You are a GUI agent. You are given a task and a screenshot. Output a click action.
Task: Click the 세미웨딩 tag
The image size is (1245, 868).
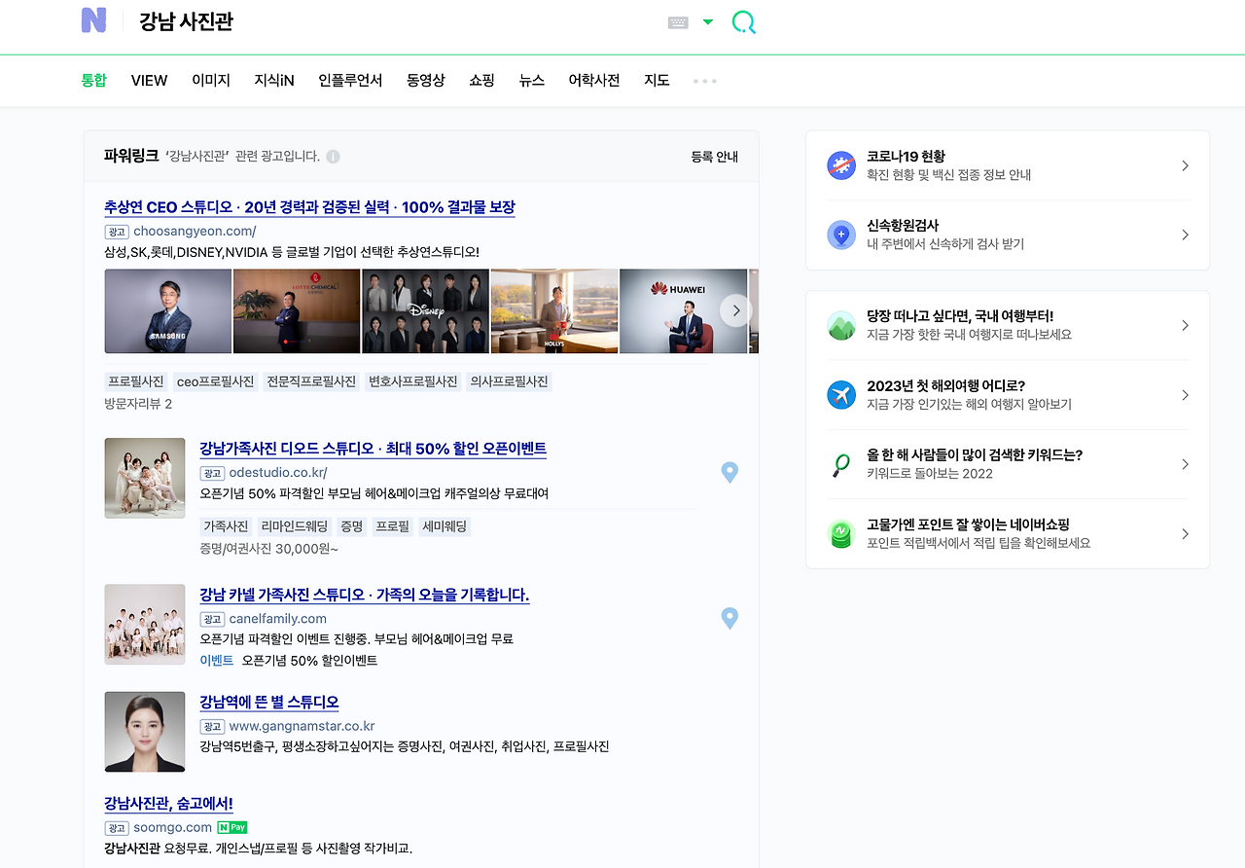[x=445, y=526]
